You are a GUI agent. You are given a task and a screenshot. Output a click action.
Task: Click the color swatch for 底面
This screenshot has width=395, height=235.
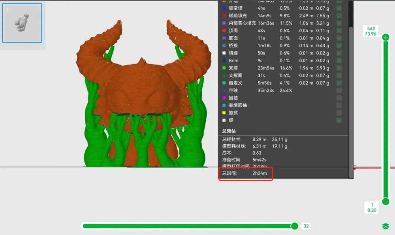224,38
